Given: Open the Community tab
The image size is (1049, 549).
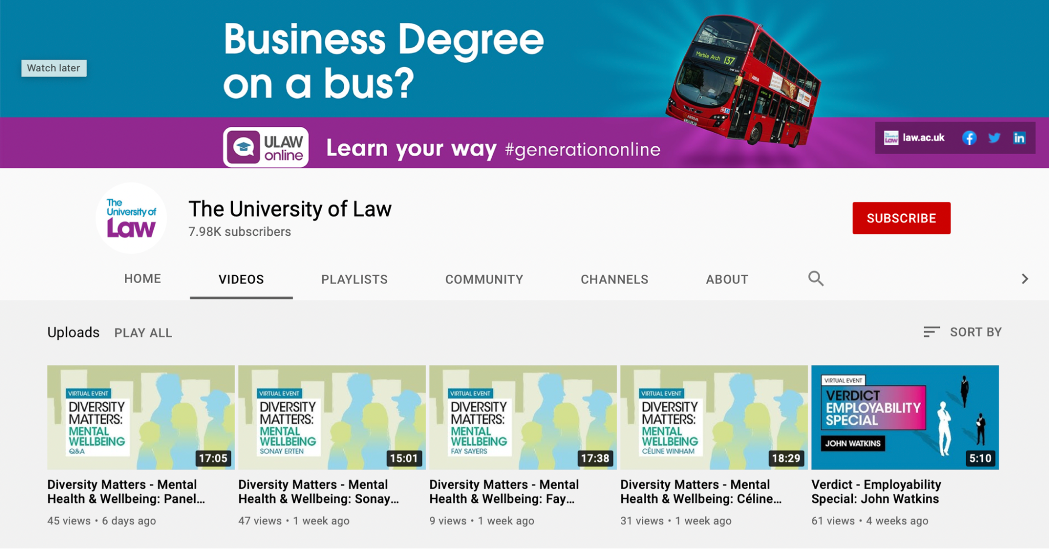Looking at the screenshot, I should click(483, 279).
